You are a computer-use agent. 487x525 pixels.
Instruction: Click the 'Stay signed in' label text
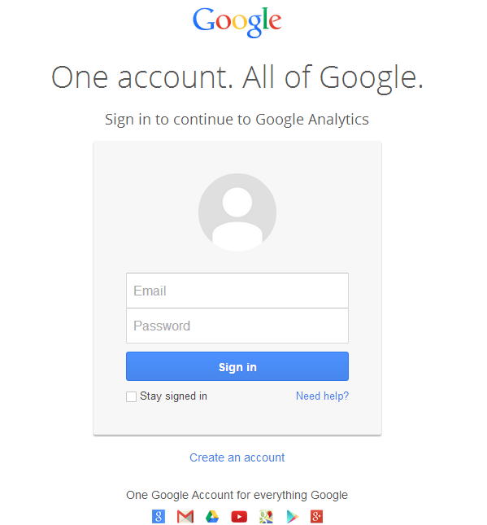tap(173, 396)
